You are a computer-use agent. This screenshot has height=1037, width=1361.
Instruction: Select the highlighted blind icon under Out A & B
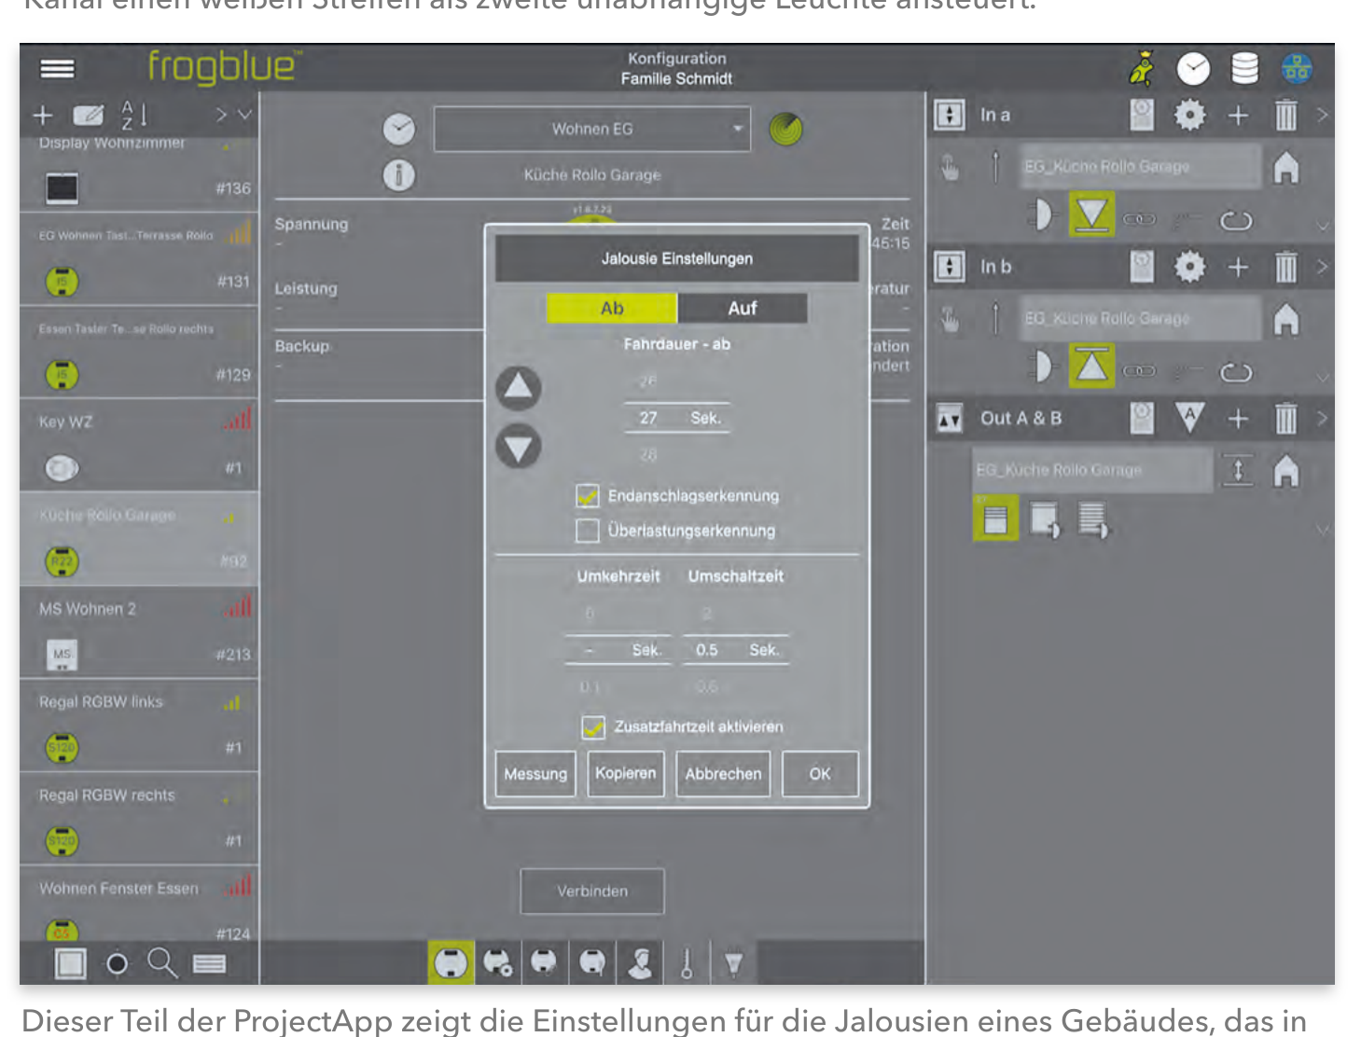point(995,518)
